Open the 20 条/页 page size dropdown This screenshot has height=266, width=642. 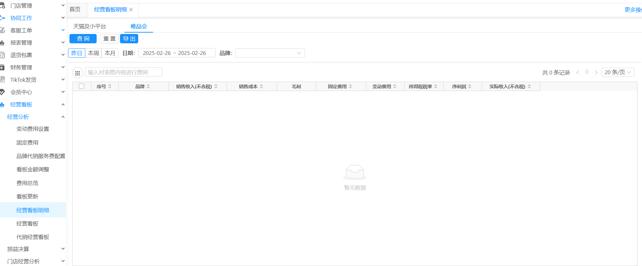point(618,72)
